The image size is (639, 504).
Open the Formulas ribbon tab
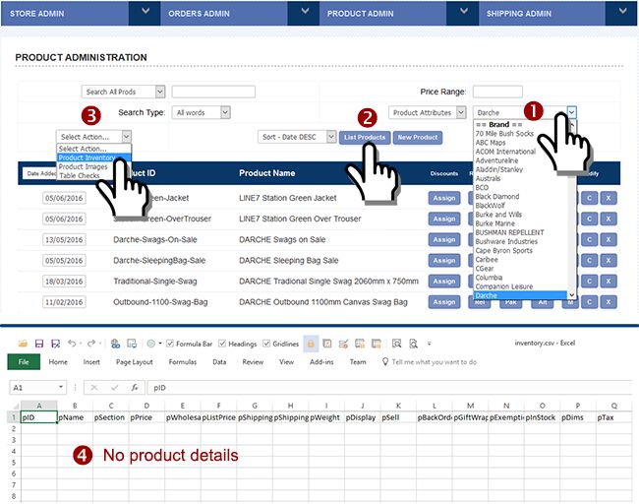pos(182,362)
